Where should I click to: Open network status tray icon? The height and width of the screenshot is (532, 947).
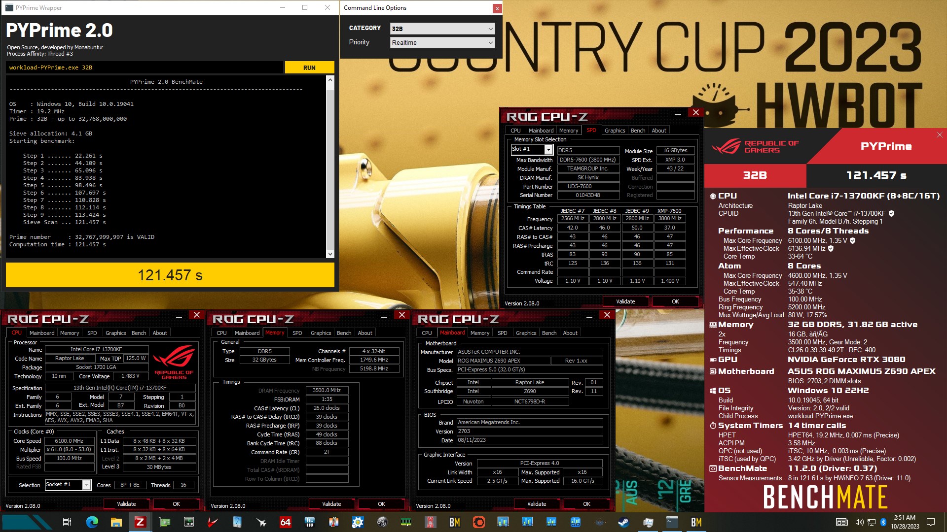pos(872,522)
